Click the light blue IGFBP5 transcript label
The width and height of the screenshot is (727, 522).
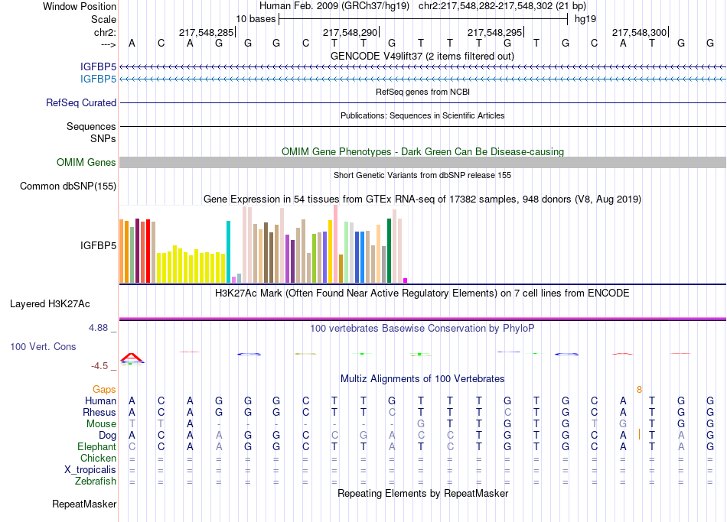click(98, 79)
